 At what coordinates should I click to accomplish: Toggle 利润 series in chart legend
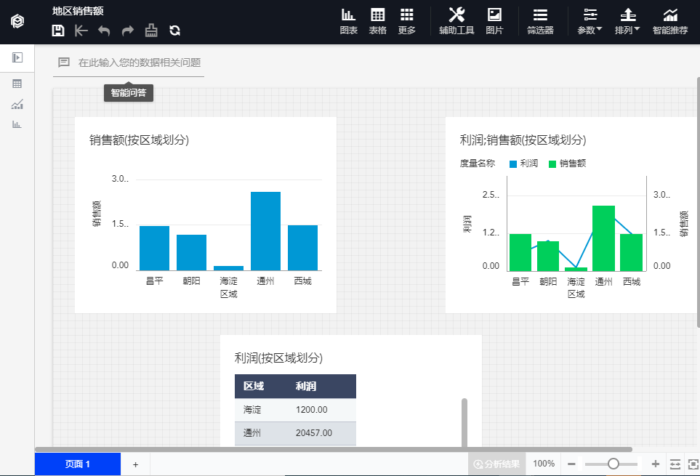523,164
